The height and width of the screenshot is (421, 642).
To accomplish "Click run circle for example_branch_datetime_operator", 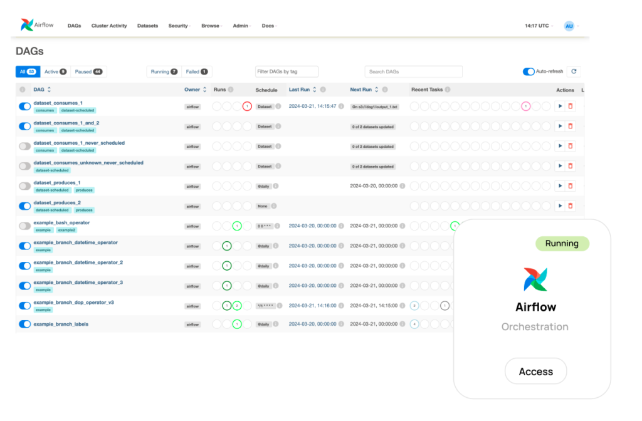I will point(227,246).
